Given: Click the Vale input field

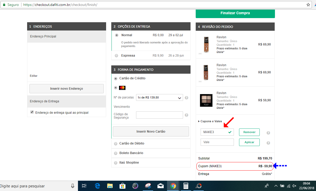Looking at the screenshot, I should click(217, 142).
